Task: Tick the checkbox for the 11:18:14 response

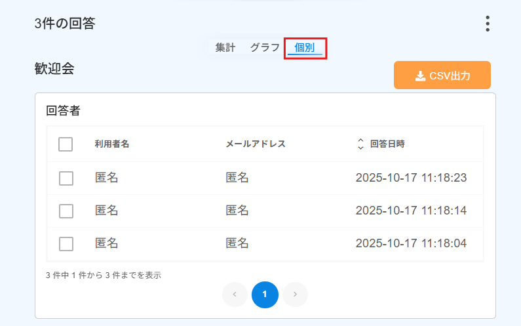Action: click(66, 211)
